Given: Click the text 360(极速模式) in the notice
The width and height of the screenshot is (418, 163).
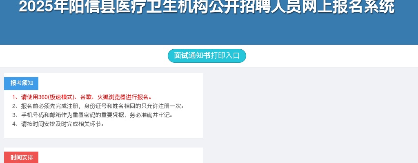Looking at the screenshot, I should tap(56, 97).
